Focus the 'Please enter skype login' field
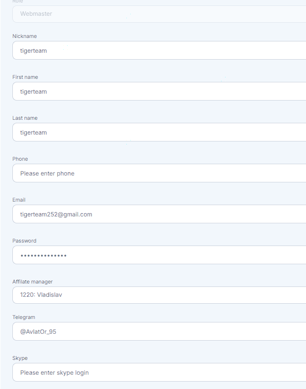306x389 pixels. tap(159, 372)
